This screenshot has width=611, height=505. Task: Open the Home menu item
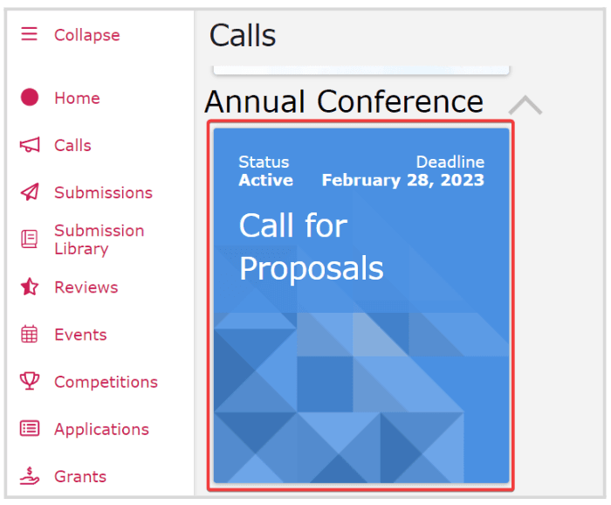tap(77, 98)
